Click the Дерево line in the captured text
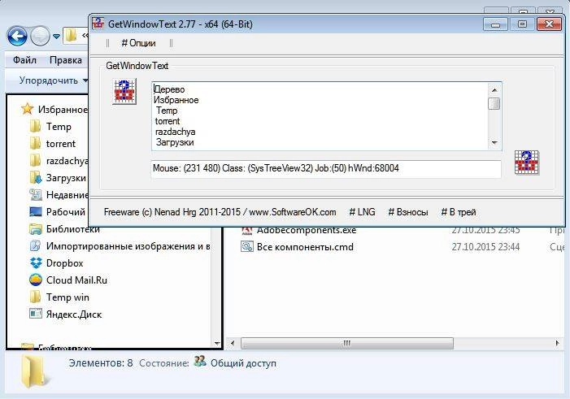Image resolution: width=570 pixels, height=399 pixels. click(169, 89)
